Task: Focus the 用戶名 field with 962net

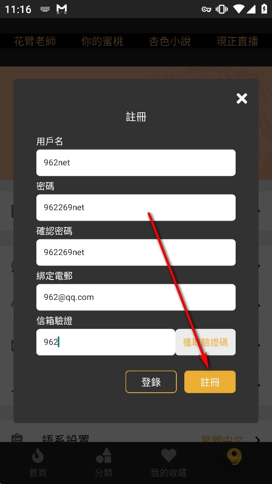Action: click(x=136, y=163)
